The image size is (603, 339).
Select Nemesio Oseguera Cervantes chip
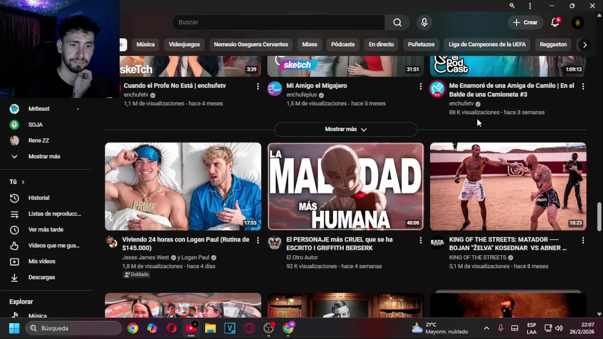(x=251, y=44)
